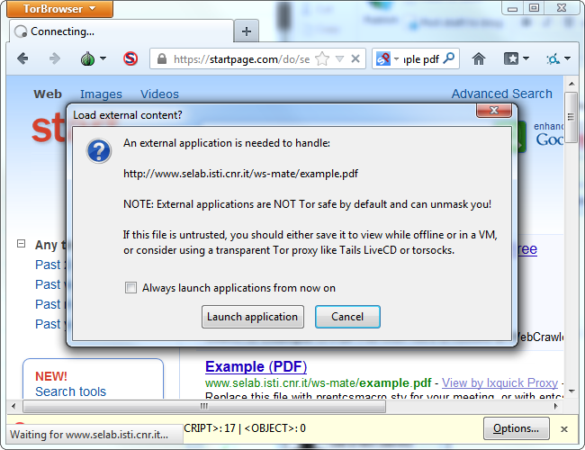
Task: Click the horizontal scroll left arrow
Action: [13, 406]
